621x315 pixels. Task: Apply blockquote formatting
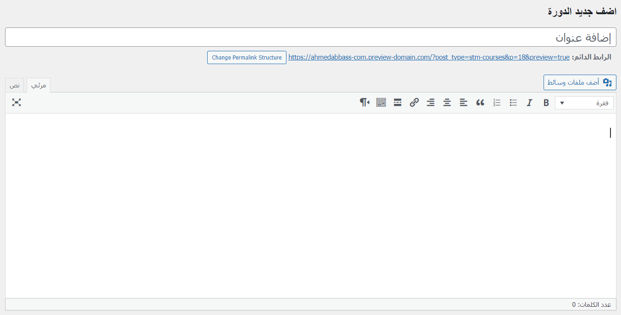click(480, 103)
